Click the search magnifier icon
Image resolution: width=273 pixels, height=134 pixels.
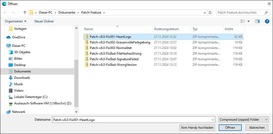[266, 13]
